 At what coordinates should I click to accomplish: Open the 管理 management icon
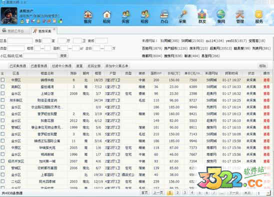[240, 17]
